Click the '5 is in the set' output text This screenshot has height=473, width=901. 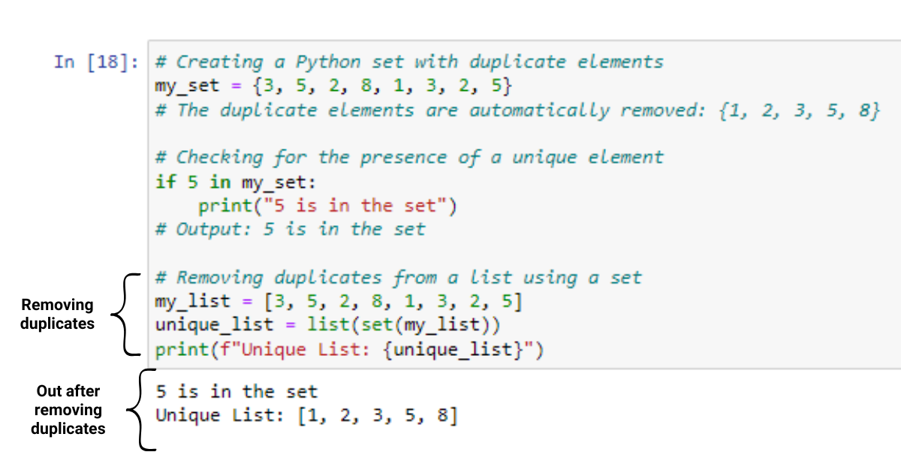[237, 391]
